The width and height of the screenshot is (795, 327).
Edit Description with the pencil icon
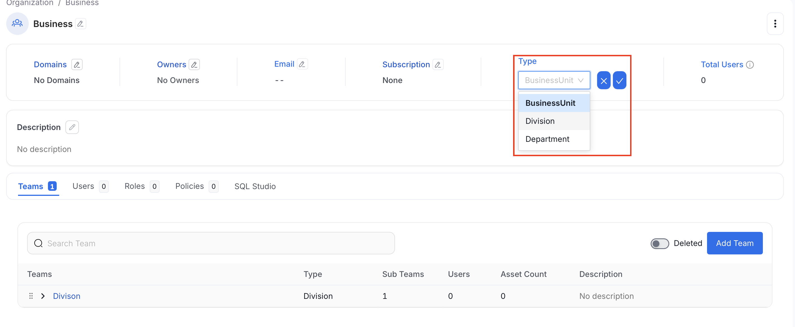[x=72, y=127]
